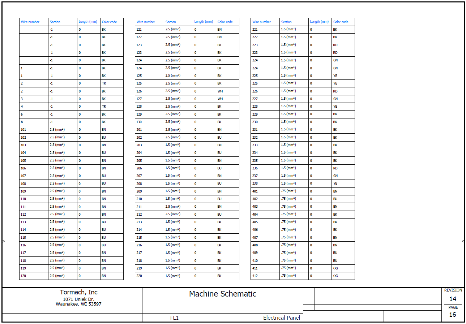The height and width of the screenshot is (324, 466).
Task: Click WH color code for wire 126
Action: tap(220, 91)
